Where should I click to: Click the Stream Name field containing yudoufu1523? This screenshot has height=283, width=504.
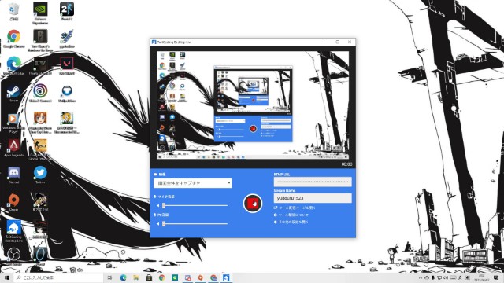pos(313,198)
